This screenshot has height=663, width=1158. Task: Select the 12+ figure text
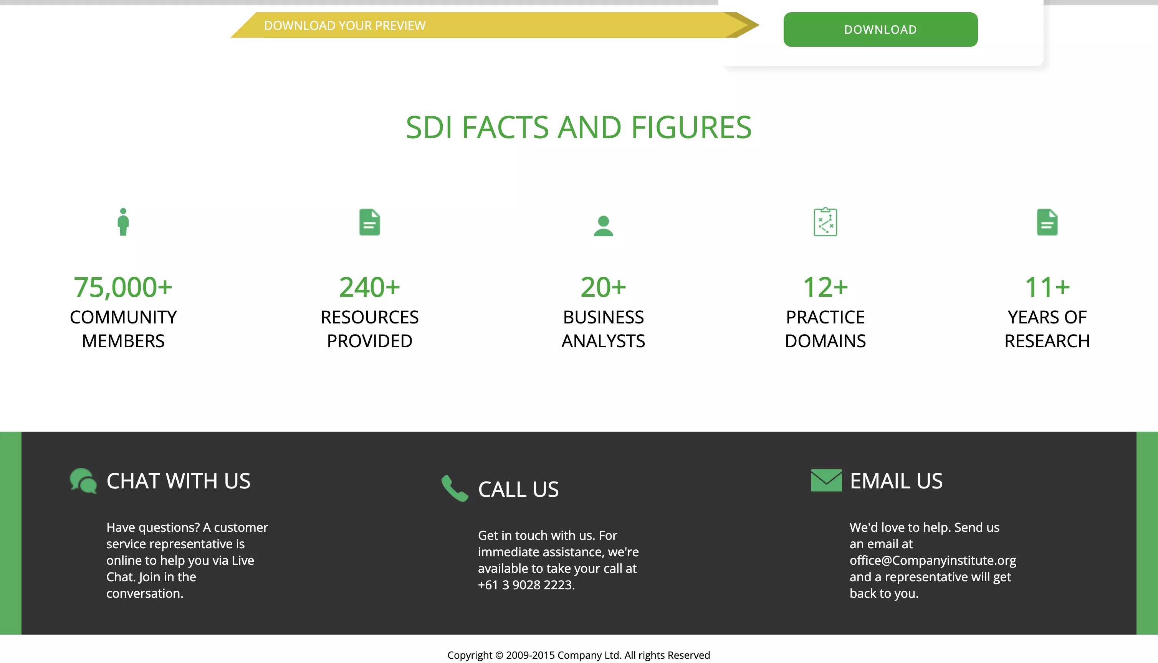click(825, 287)
